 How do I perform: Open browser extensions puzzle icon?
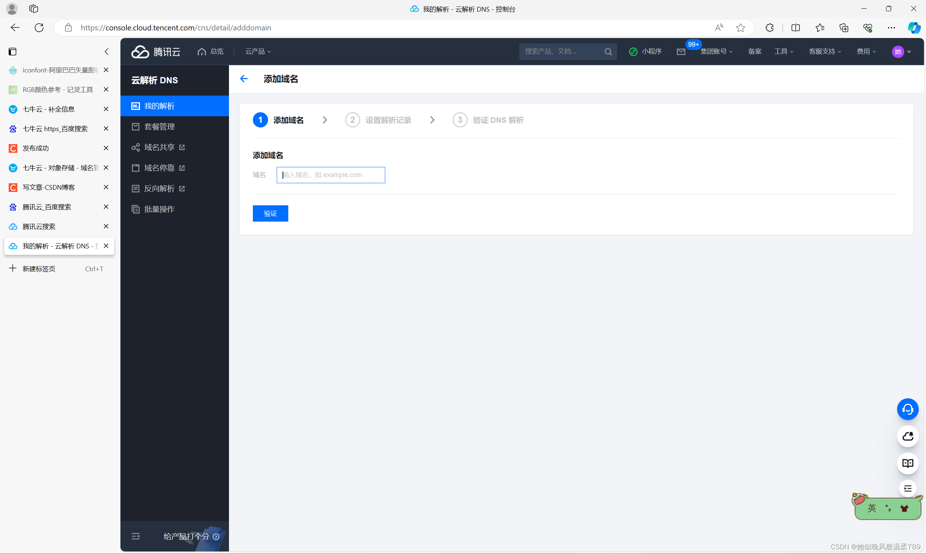point(769,28)
